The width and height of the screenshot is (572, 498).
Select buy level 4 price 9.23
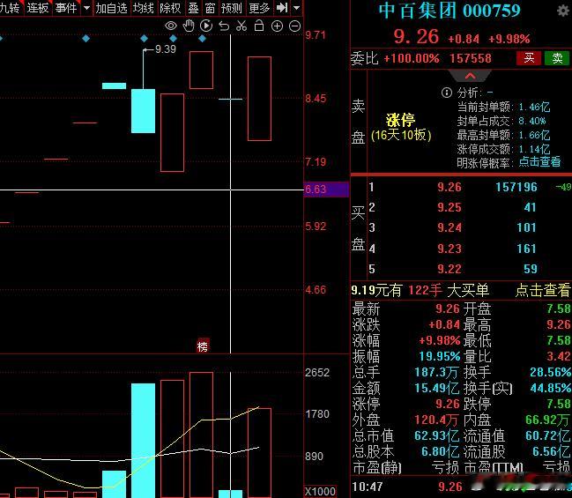(449, 249)
